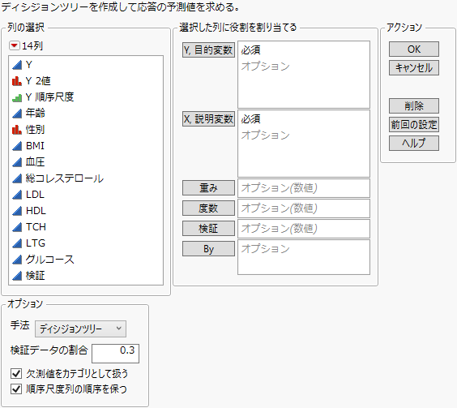The width and height of the screenshot is (457, 408).
Task: Assign role with X, 説明変数 button
Action: [209, 118]
